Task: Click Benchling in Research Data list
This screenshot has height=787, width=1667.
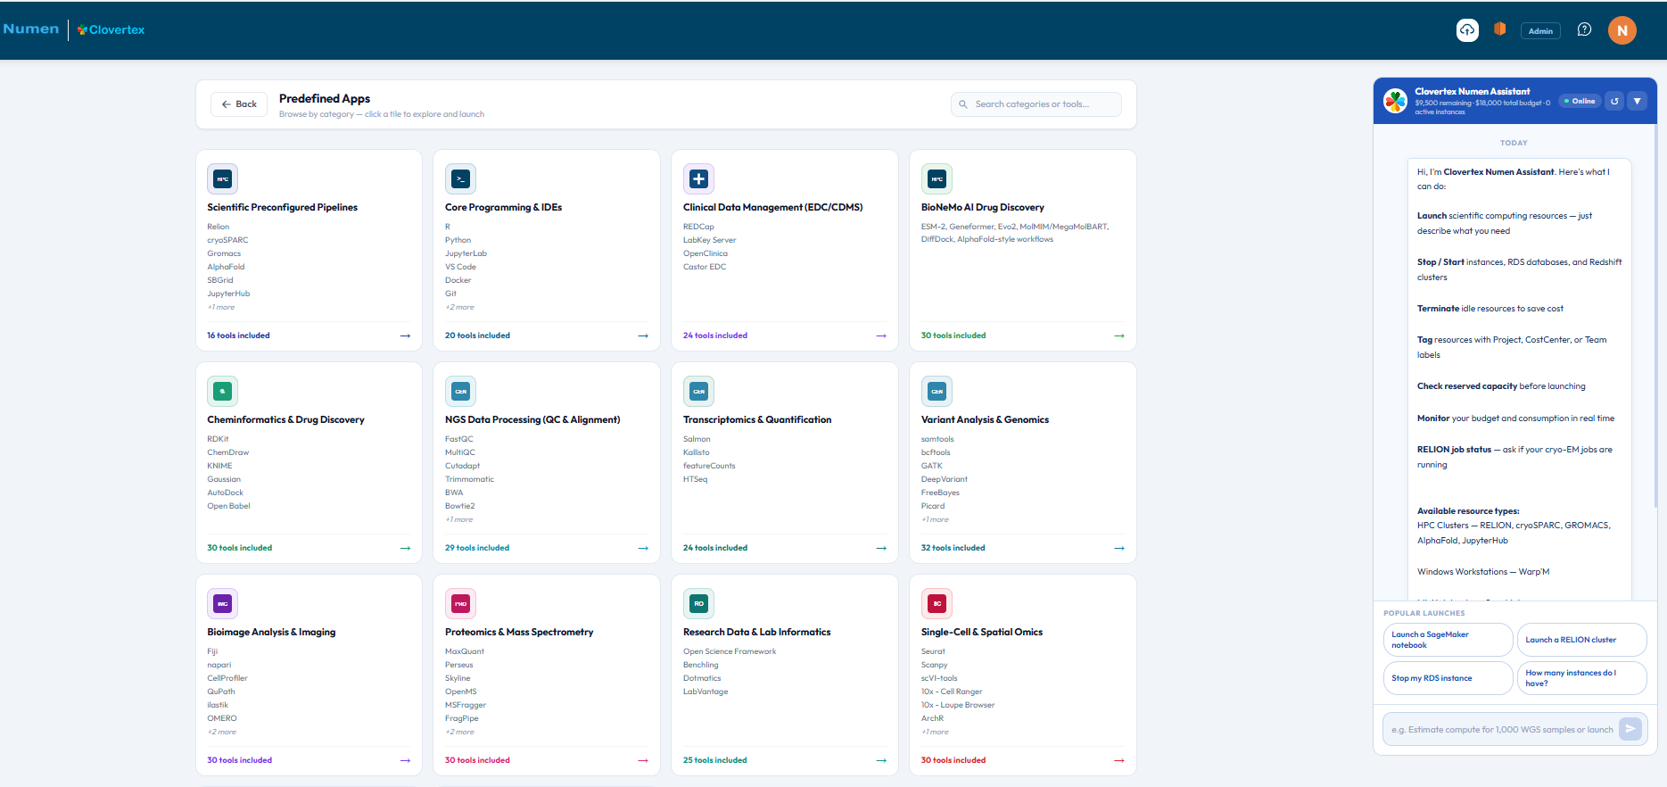Action: (x=701, y=665)
